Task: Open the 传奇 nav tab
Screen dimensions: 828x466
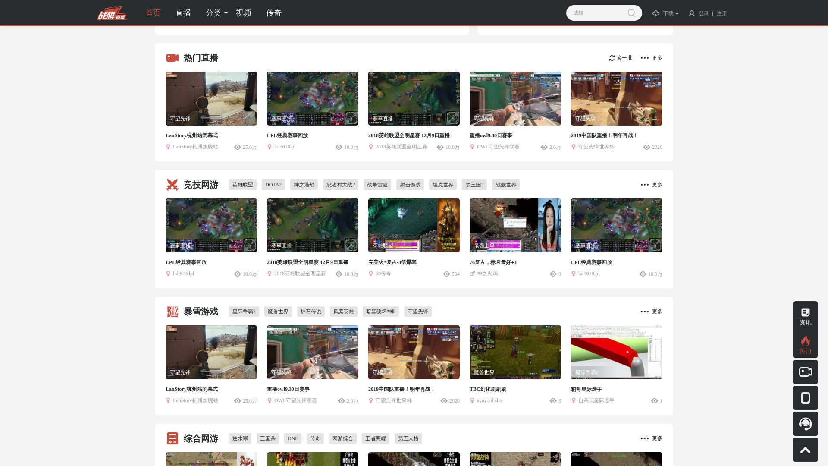Action: (274, 13)
